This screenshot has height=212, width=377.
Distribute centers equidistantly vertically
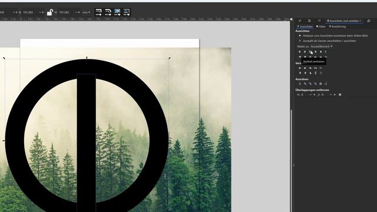pos(305,73)
